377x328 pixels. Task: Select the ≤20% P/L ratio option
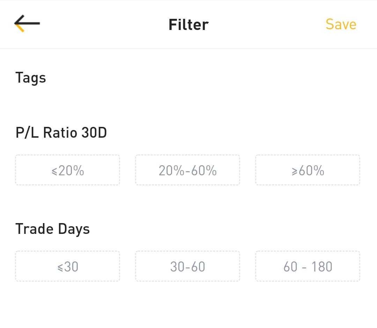click(x=68, y=170)
